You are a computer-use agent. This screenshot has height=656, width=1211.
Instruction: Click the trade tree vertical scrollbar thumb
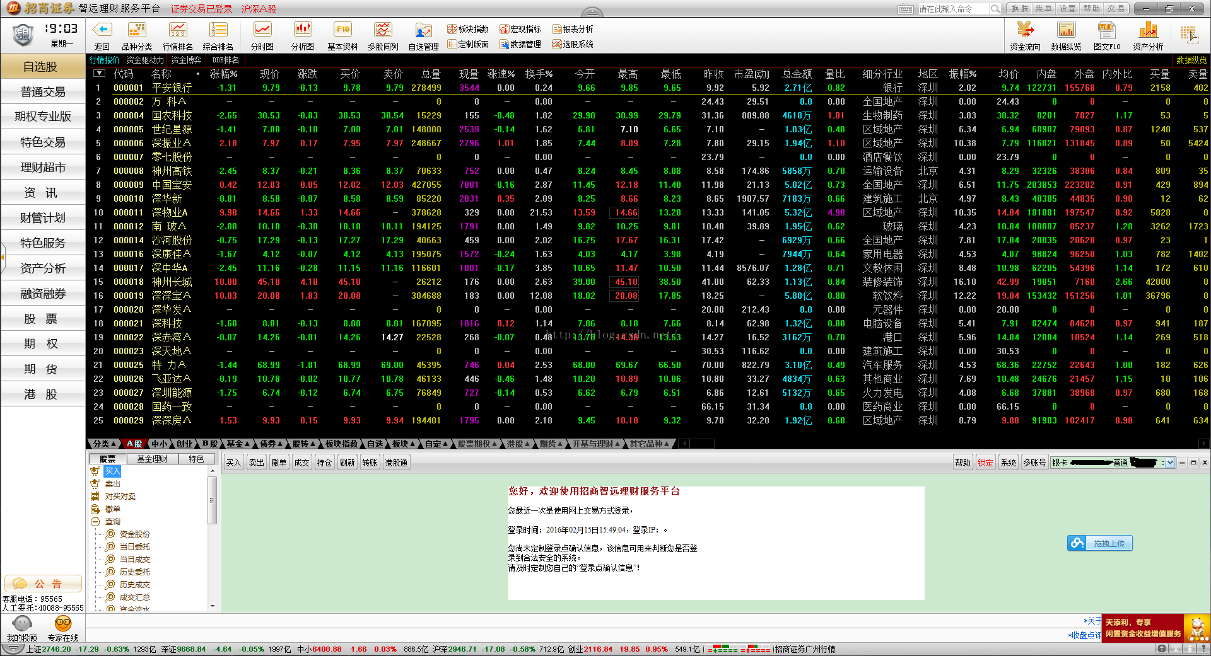pos(213,500)
